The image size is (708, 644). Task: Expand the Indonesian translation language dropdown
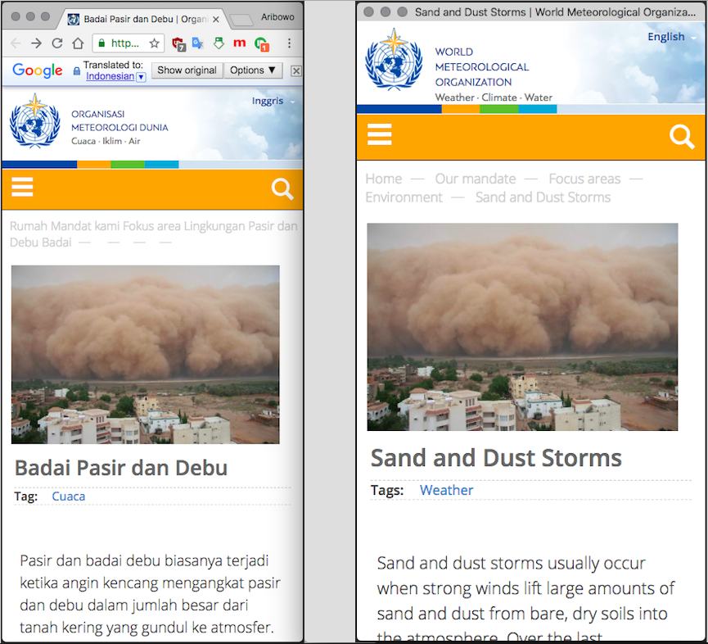coord(141,76)
